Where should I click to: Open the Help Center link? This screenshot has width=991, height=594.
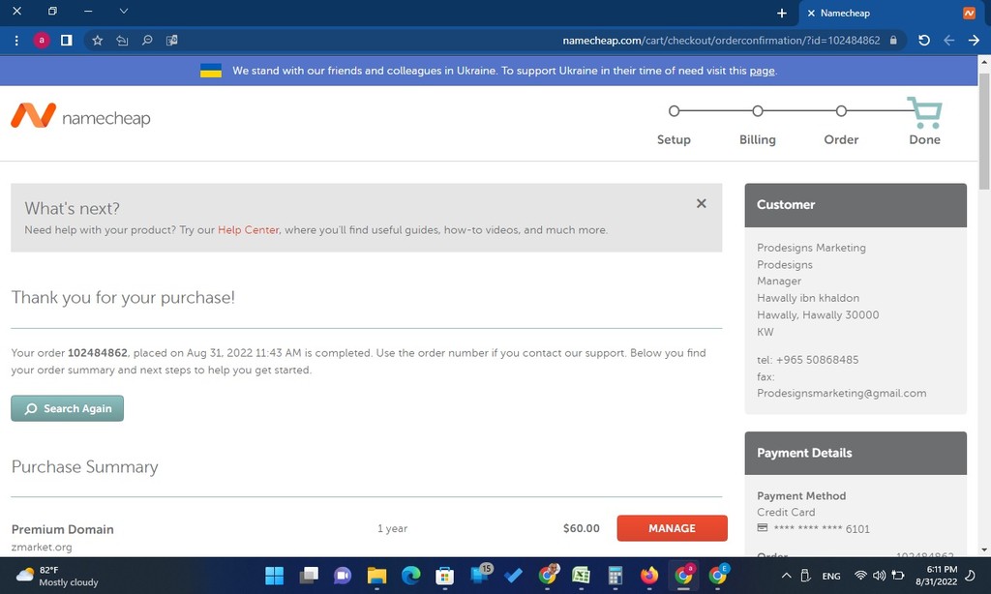pos(248,230)
